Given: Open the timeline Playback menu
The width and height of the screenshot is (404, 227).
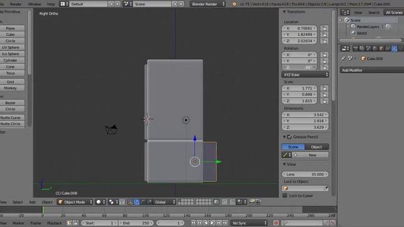Looking at the screenshot, I should [x=54, y=223].
